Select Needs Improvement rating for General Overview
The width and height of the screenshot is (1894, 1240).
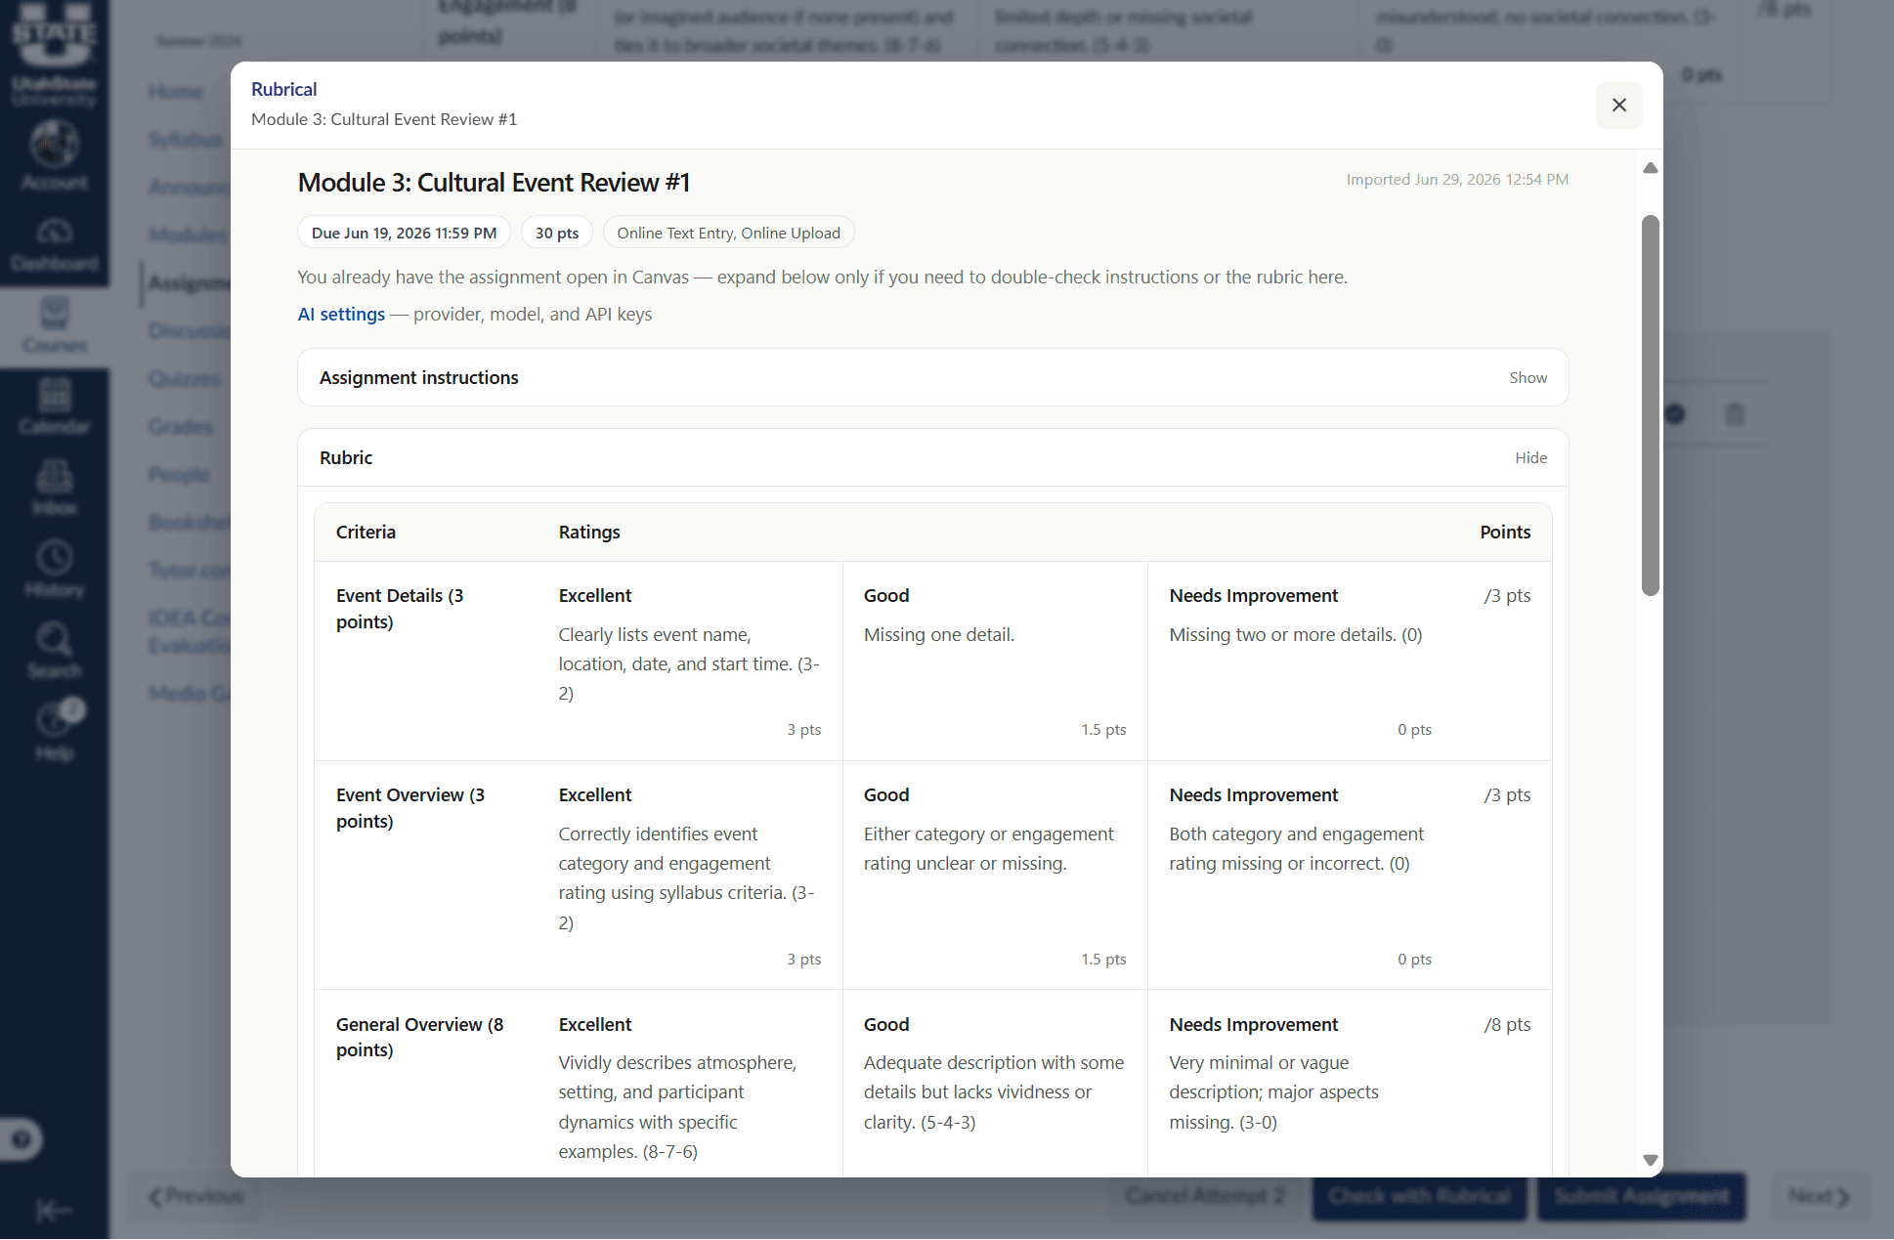tap(1300, 1085)
